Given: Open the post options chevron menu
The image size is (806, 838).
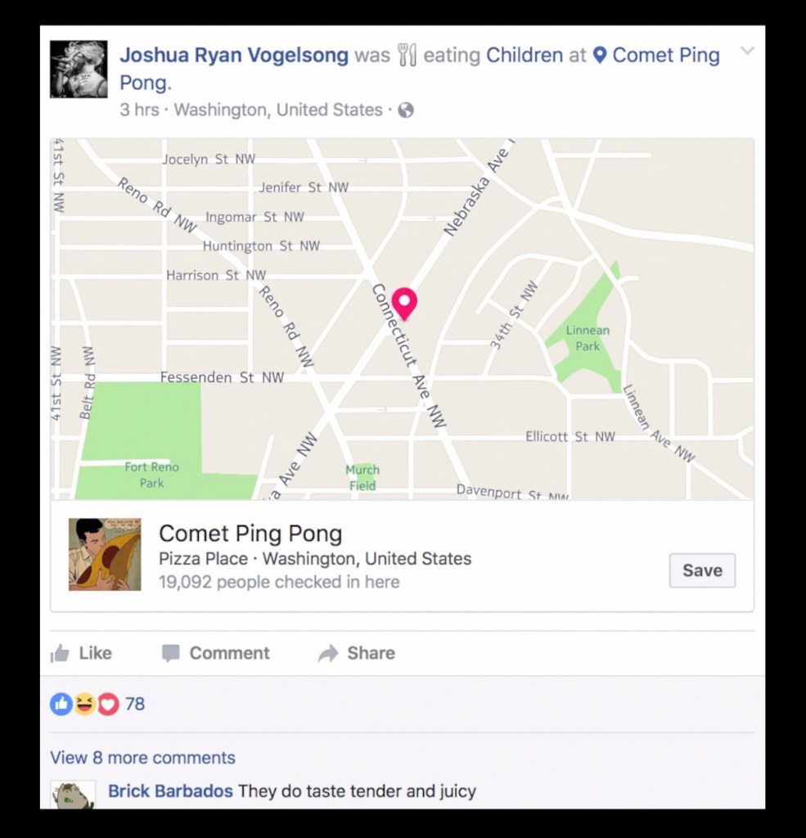Looking at the screenshot, I should [x=746, y=51].
